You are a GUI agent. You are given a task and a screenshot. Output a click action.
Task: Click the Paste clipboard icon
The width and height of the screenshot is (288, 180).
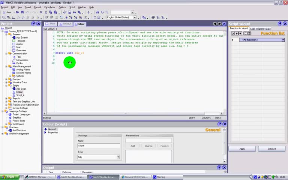[x=55, y=12]
